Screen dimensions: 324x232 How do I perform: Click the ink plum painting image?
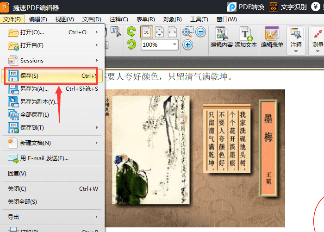point(151,150)
